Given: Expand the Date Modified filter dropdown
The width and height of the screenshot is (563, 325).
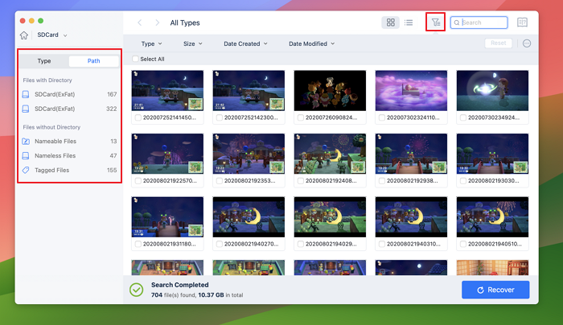Looking at the screenshot, I should pyautogui.click(x=312, y=43).
